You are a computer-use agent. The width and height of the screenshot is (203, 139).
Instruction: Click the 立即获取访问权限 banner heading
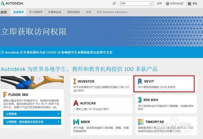[x=34, y=32]
